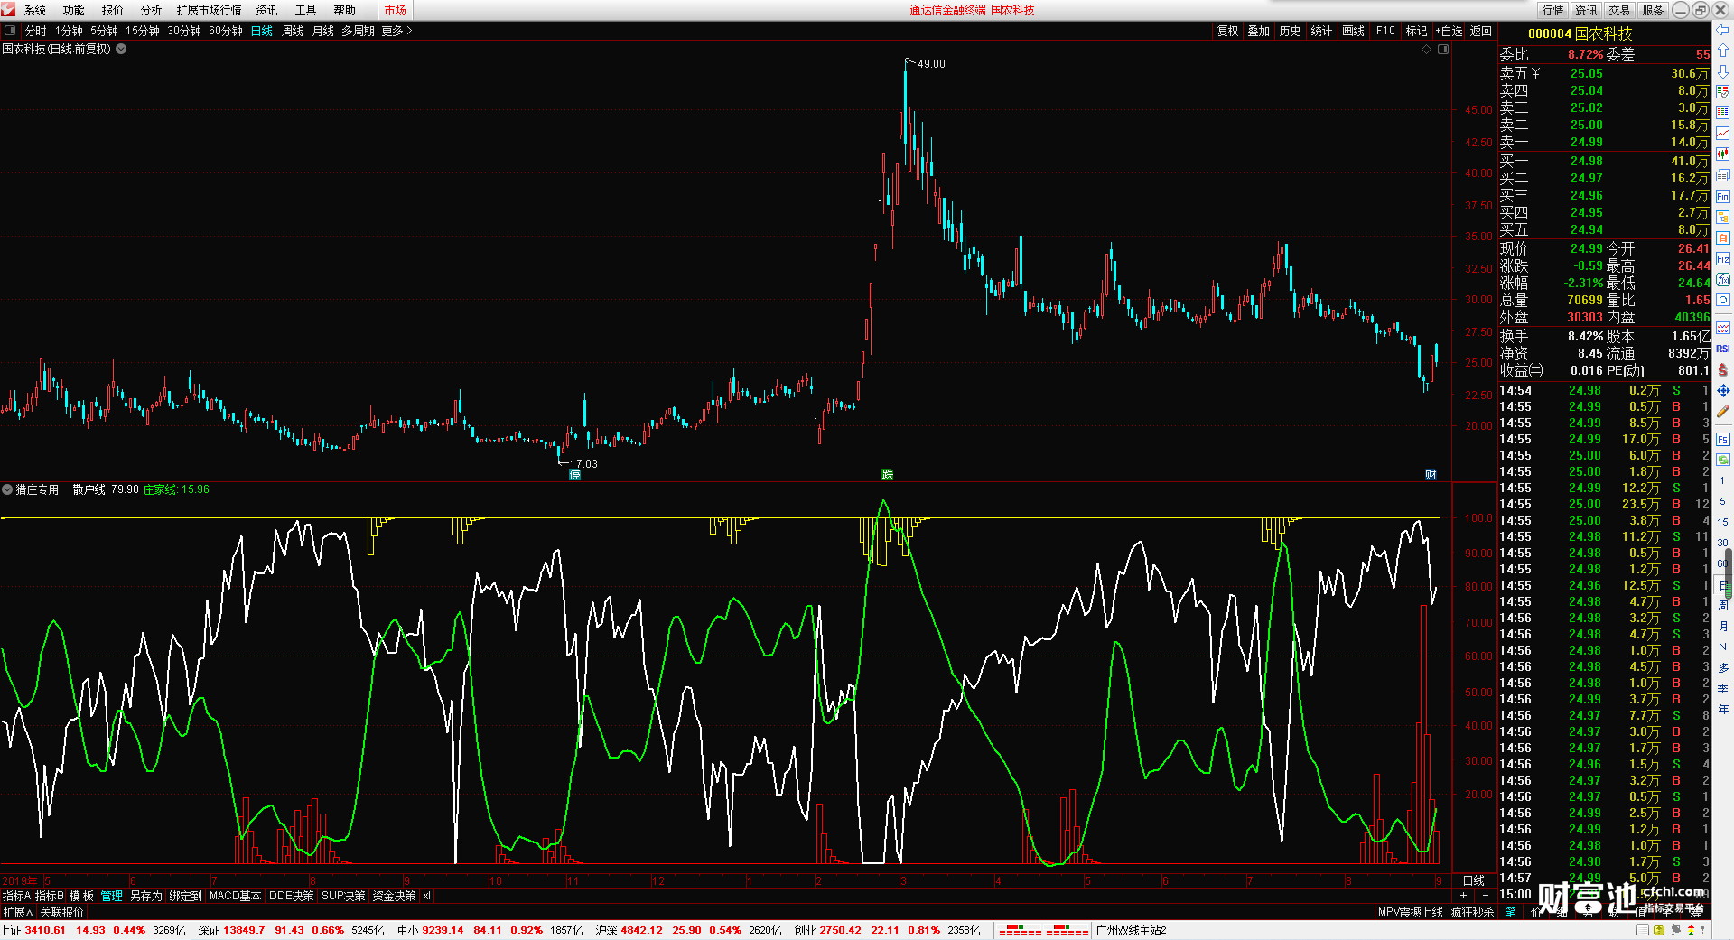
Task: Select the 笔 tick-by-tick tab
Action: pyautogui.click(x=1510, y=912)
